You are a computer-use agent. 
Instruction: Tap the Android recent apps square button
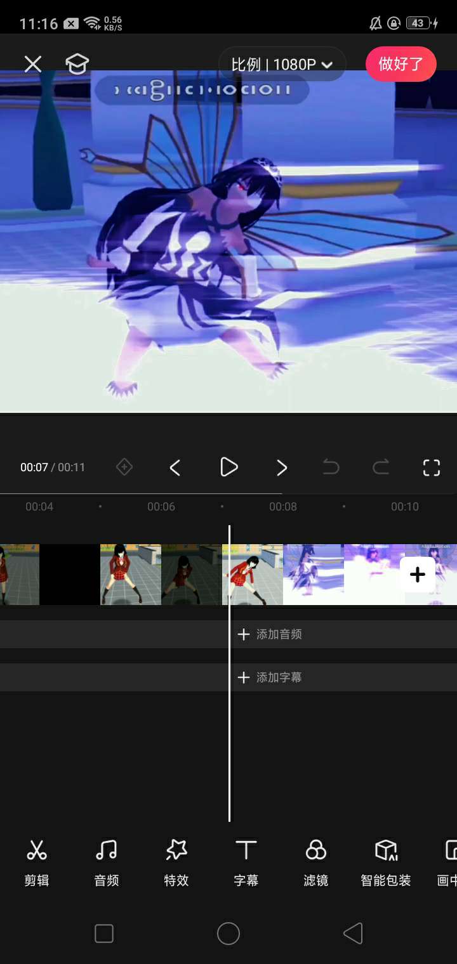point(104,934)
